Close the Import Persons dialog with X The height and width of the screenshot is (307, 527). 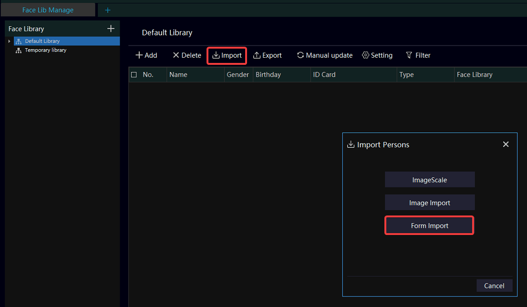click(506, 144)
